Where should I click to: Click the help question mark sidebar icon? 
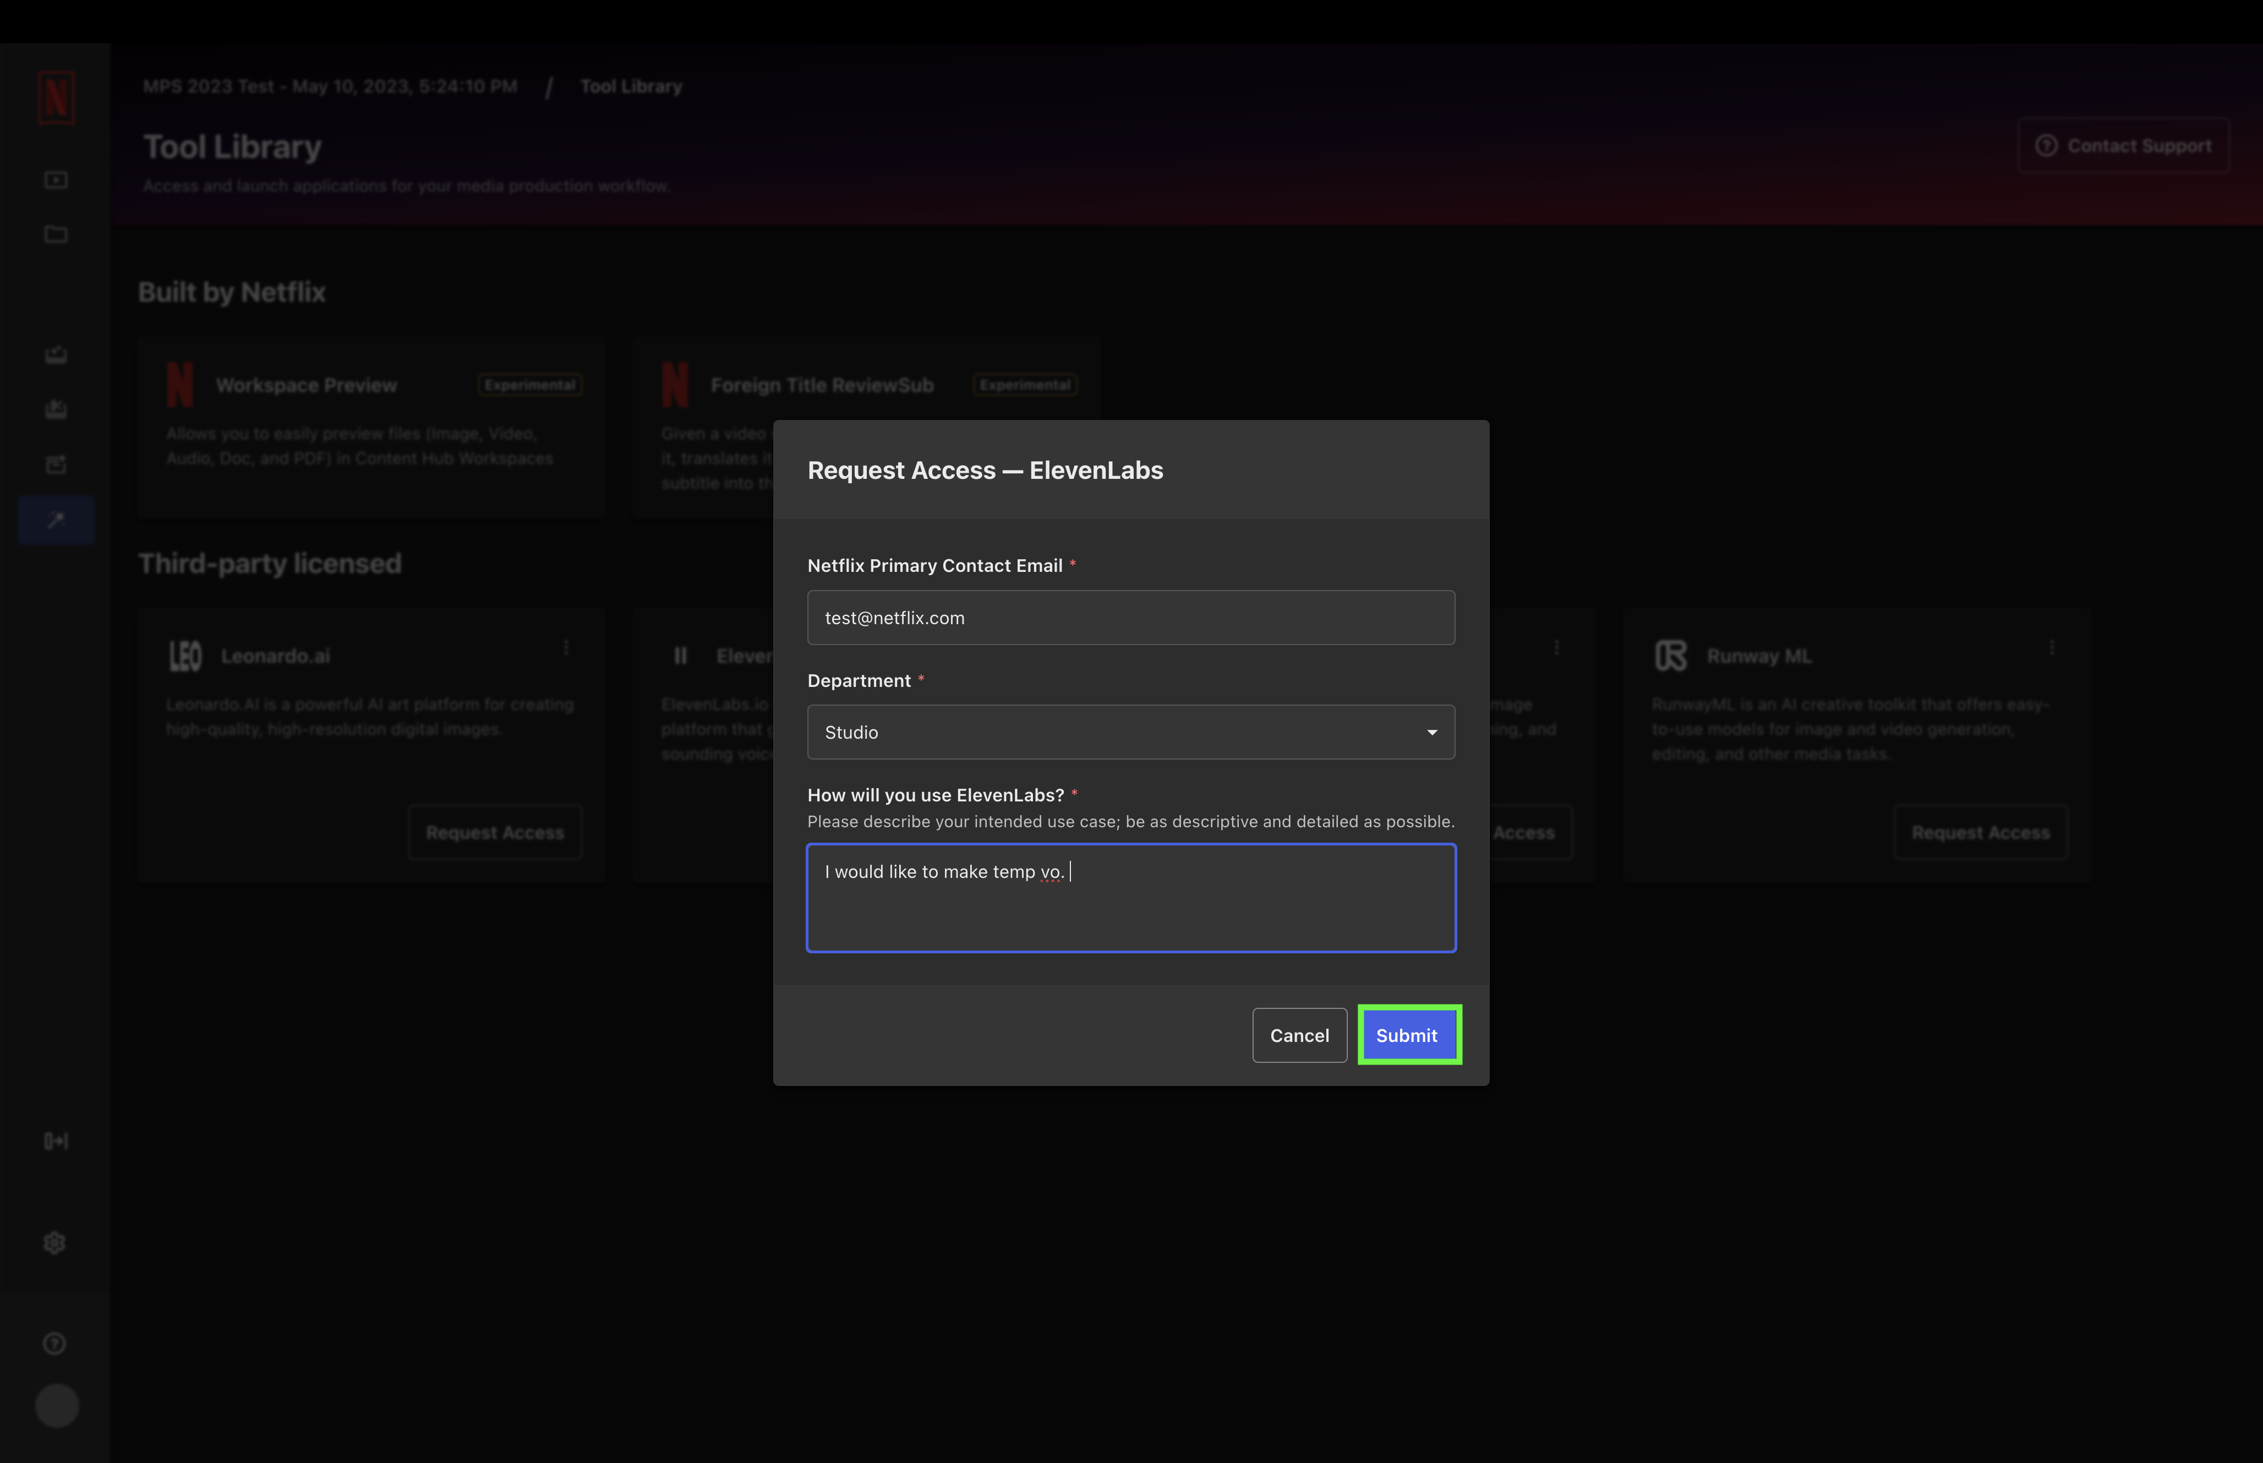point(55,1344)
